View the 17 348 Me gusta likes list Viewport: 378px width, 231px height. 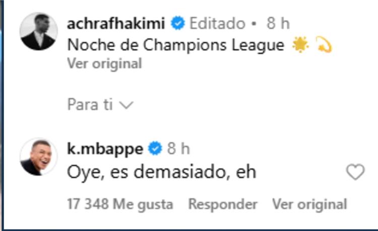(120, 204)
